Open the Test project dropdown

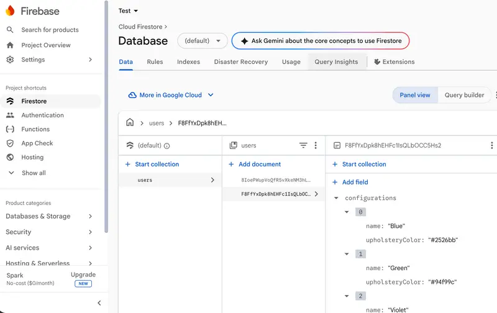[x=129, y=11]
